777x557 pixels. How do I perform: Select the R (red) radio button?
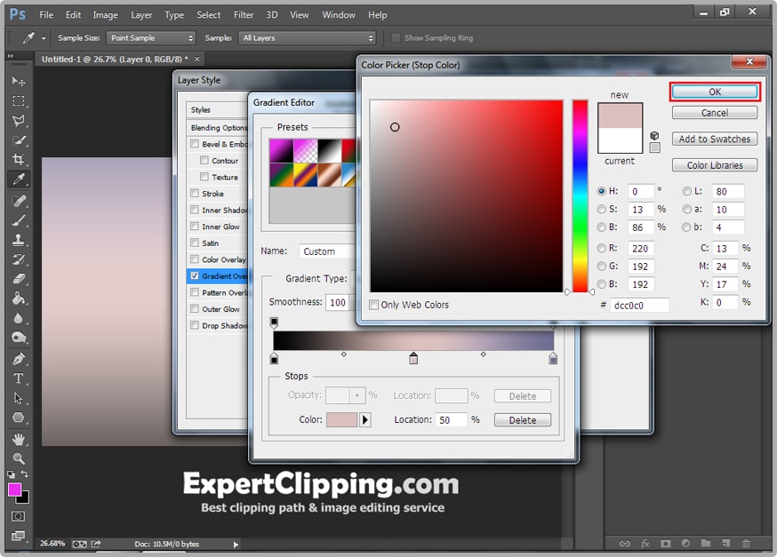(602, 249)
